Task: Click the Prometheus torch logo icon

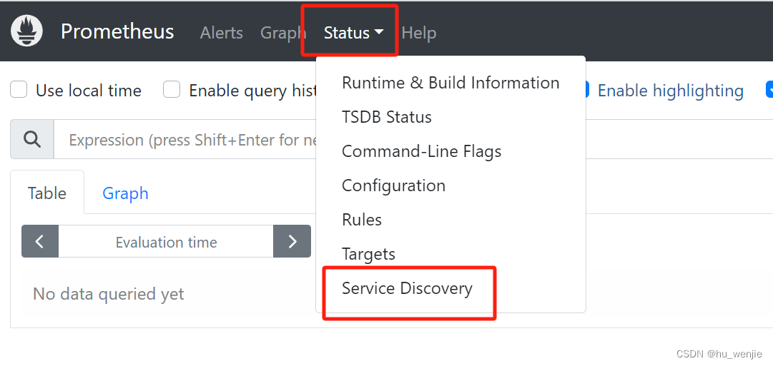Action: click(x=27, y=31)
